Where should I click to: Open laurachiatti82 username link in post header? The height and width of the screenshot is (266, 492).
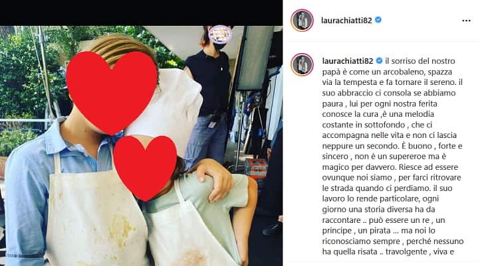point(346,21)
